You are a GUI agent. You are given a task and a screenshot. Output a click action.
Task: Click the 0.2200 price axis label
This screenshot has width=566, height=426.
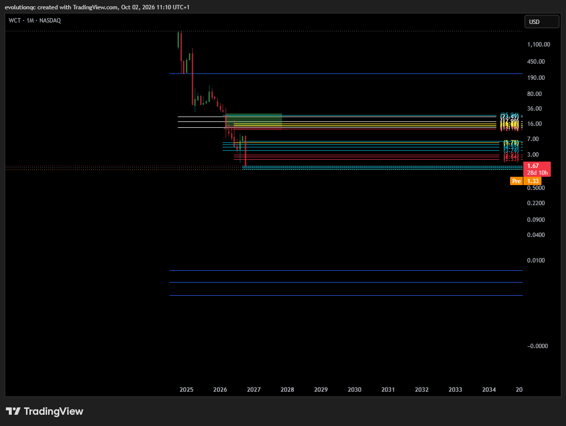coord(536,203)
